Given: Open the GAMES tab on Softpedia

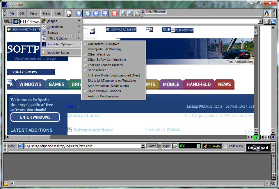Looking at the screenshot, I should pos(56,84).
